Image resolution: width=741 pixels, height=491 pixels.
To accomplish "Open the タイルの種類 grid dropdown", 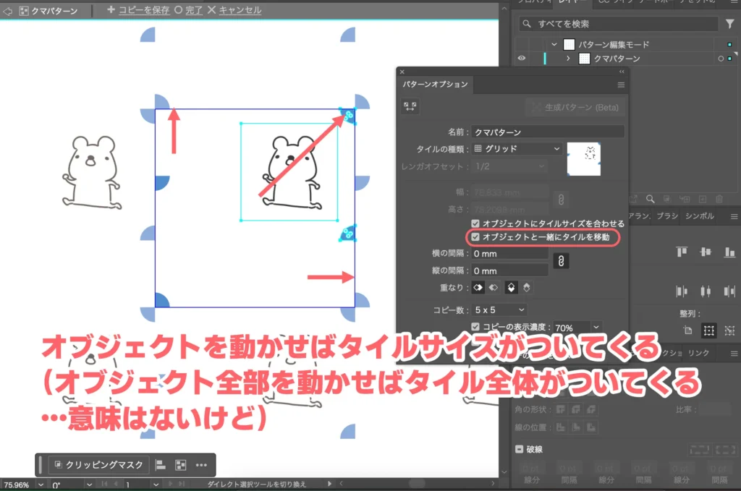I will 517,148.
